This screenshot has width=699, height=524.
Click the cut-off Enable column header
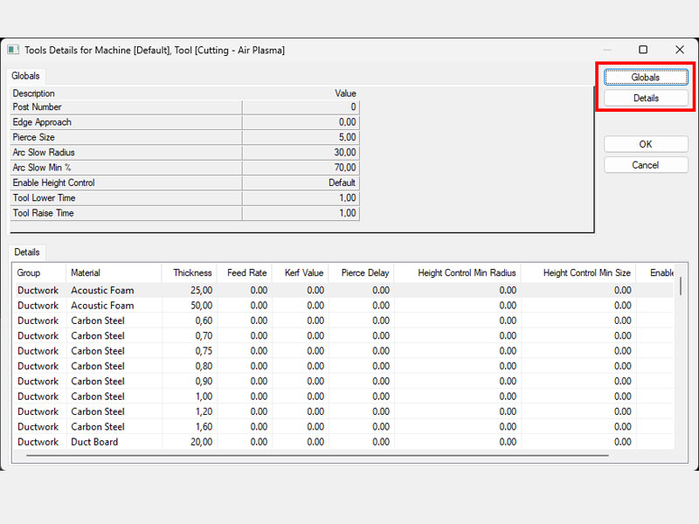coord(655,272)
